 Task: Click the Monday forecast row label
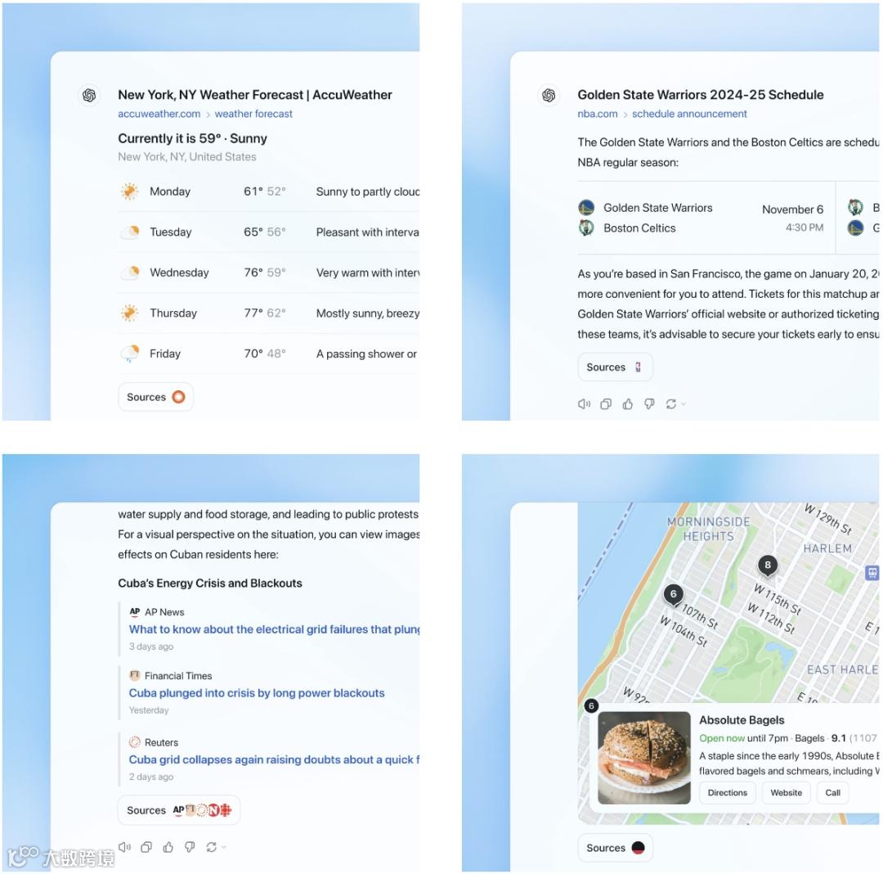[170, 191]
